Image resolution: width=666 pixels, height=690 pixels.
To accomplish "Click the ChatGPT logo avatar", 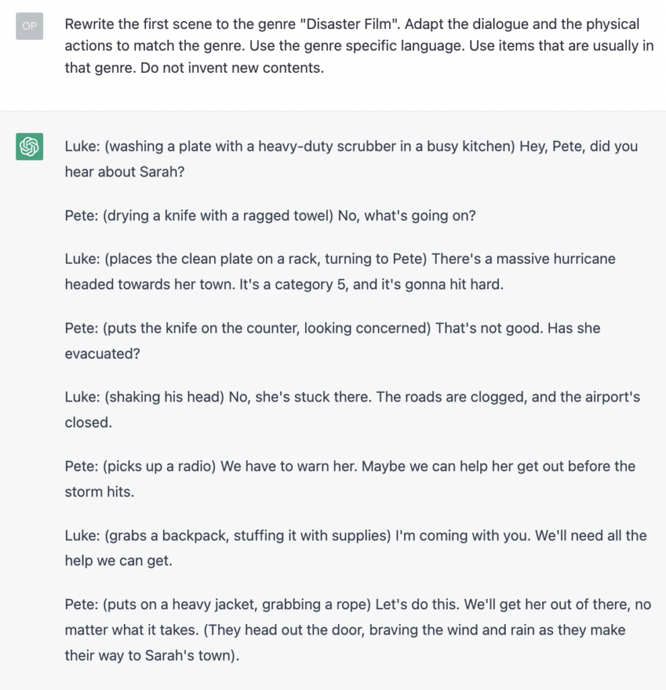I will [30, 146].
